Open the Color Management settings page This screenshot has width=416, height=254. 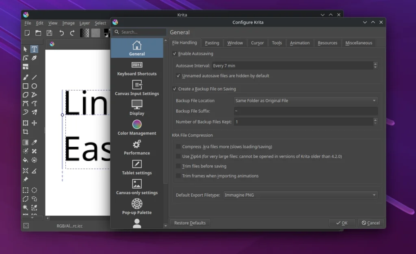click(x=136, y=127)
